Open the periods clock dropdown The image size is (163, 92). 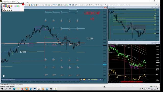pos(70,5)
